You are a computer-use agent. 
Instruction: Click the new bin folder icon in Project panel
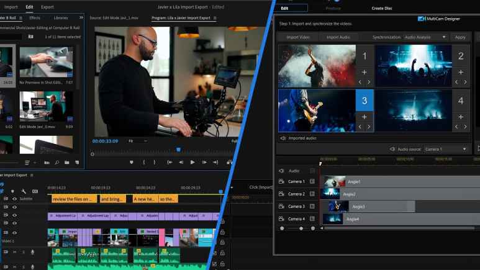point(66,163)
